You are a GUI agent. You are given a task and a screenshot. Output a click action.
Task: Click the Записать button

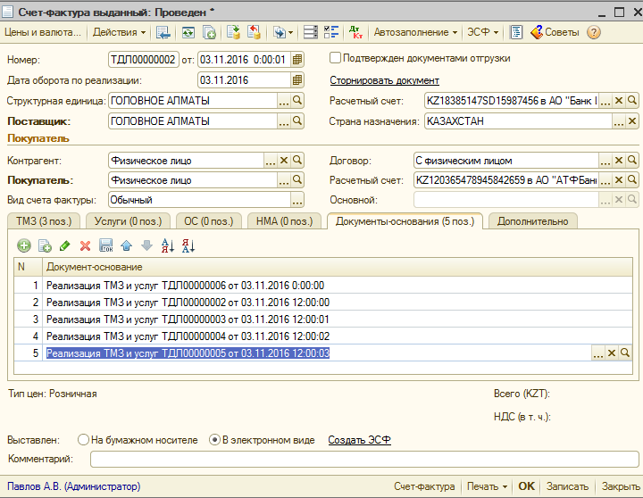coord(567,486)
